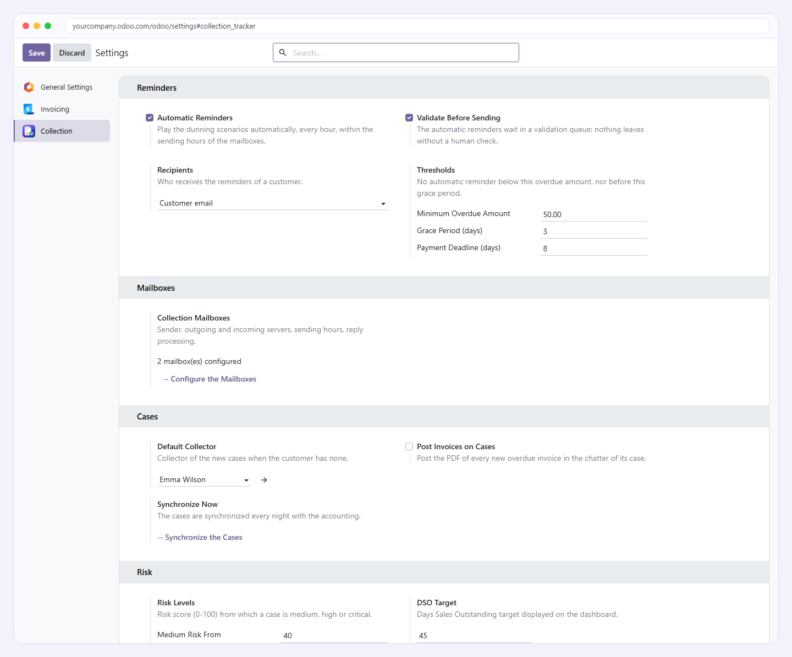
Task: Click the Collection app icon in sidebar
Action: click(x=29, y=131)
